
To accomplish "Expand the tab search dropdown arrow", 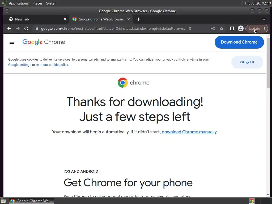I will pyautogui.click(x=264, y=19).
